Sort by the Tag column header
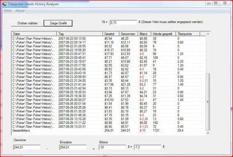Image resolution: width=233 pixels, height=157 pixels. click(80, 34)
